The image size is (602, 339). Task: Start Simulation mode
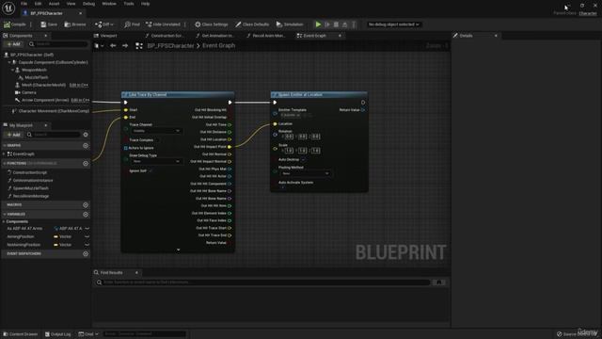click(290, 24)
